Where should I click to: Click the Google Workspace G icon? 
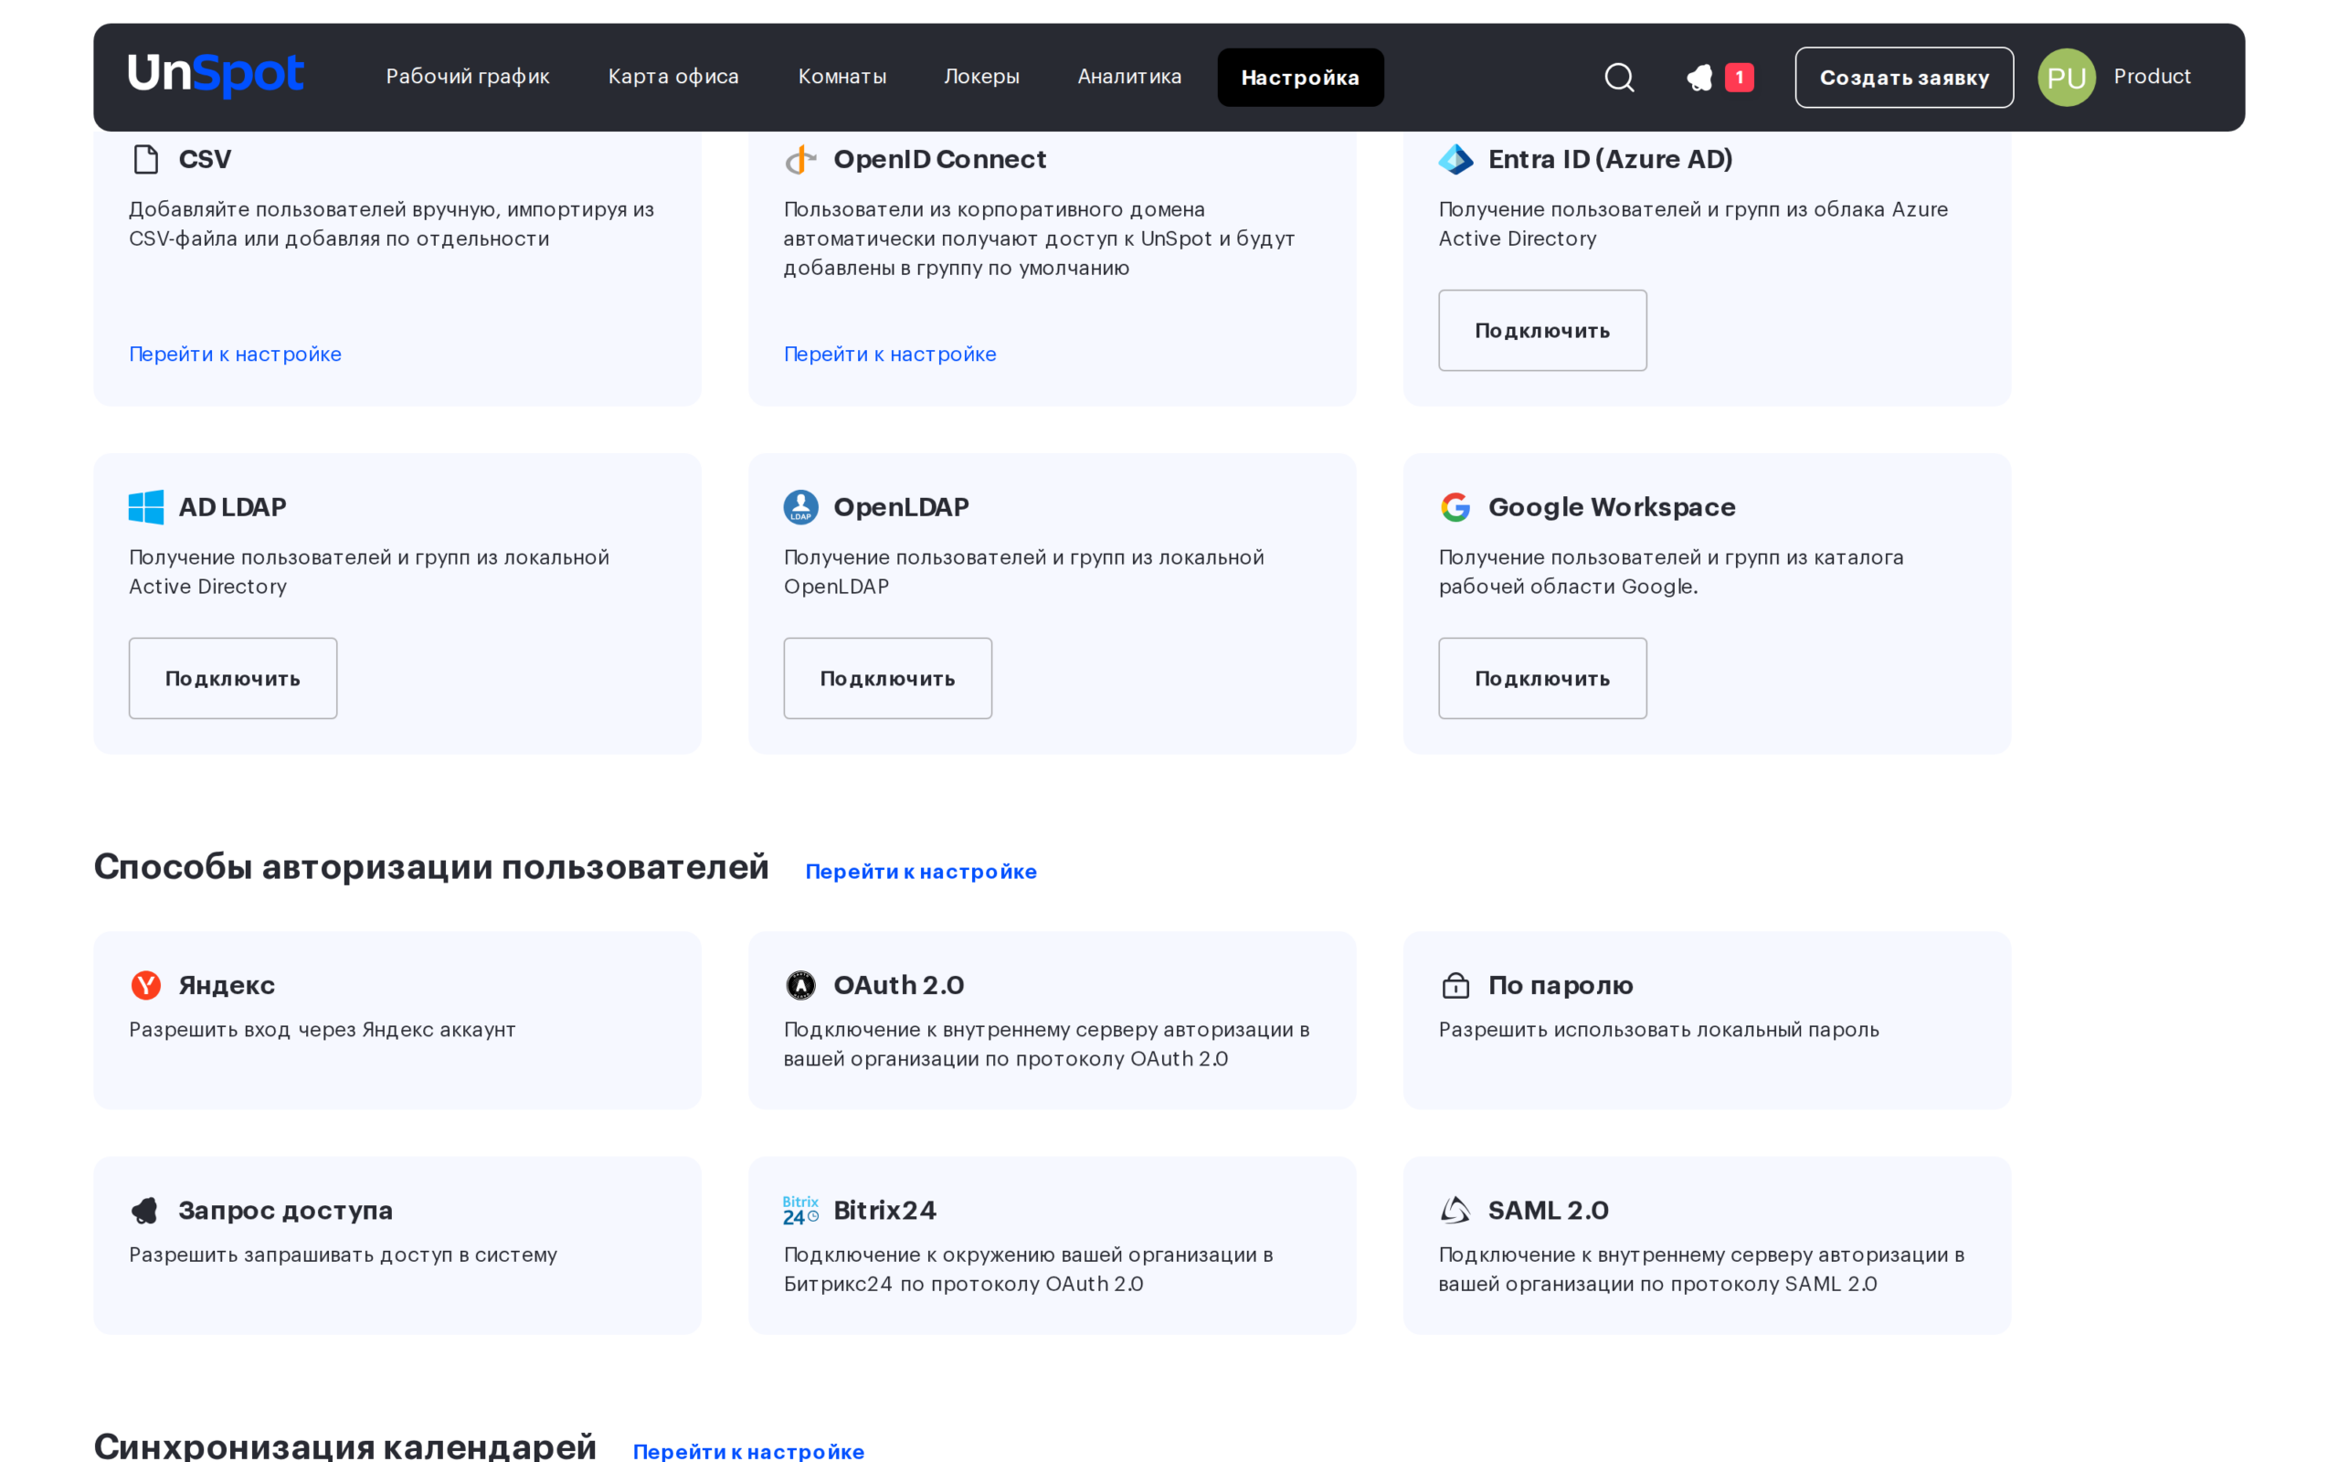pyautogui.click(x=1455, y=506)
